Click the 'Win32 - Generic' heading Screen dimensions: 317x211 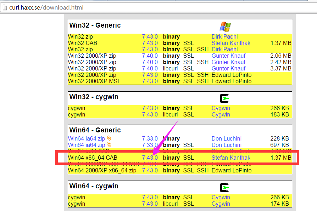tap(95, 25)
